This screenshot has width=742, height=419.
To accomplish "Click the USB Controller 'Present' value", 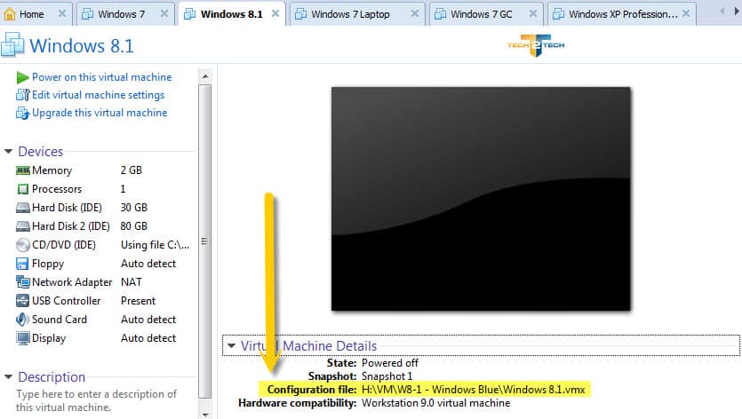I will point(138,301).
